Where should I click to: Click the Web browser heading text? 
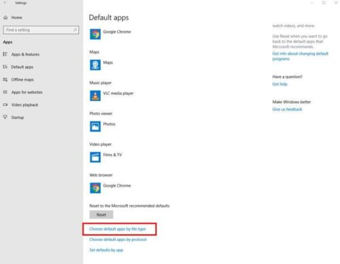101,175
